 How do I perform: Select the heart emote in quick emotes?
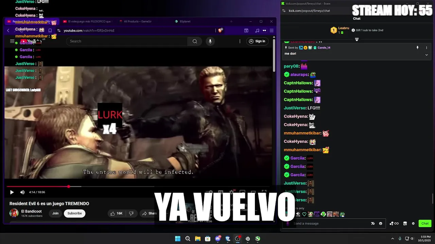click(x=304, y=214)
